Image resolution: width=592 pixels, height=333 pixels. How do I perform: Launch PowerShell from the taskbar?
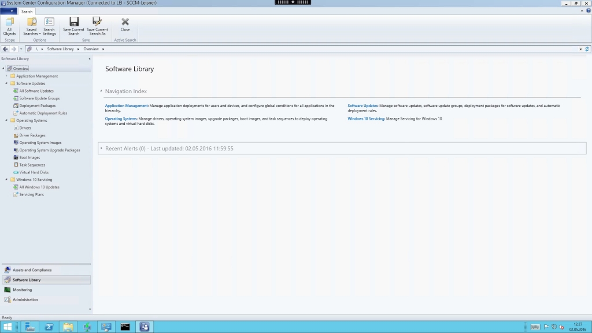point(49,327)
